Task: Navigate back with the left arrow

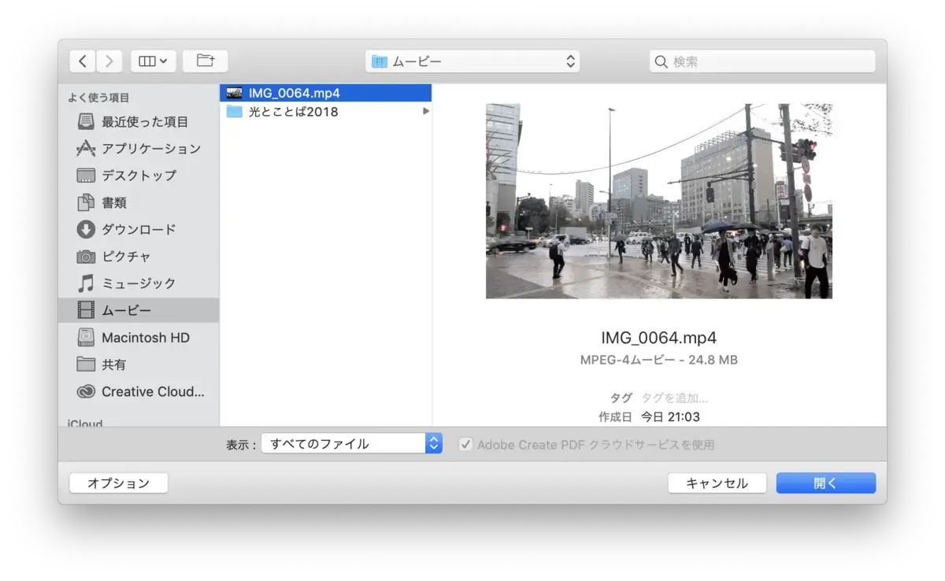Action: click(x=82, y=61)
